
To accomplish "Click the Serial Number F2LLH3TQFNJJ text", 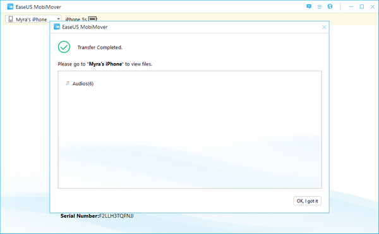I will [97, 216].
